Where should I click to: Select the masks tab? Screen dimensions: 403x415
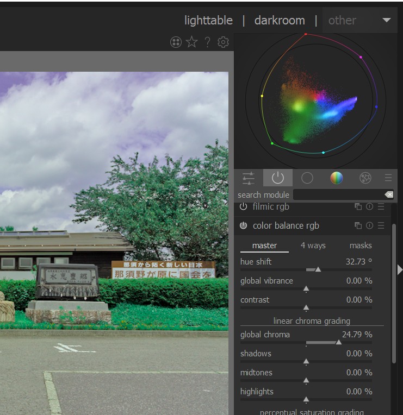click(x=361, y=246)
